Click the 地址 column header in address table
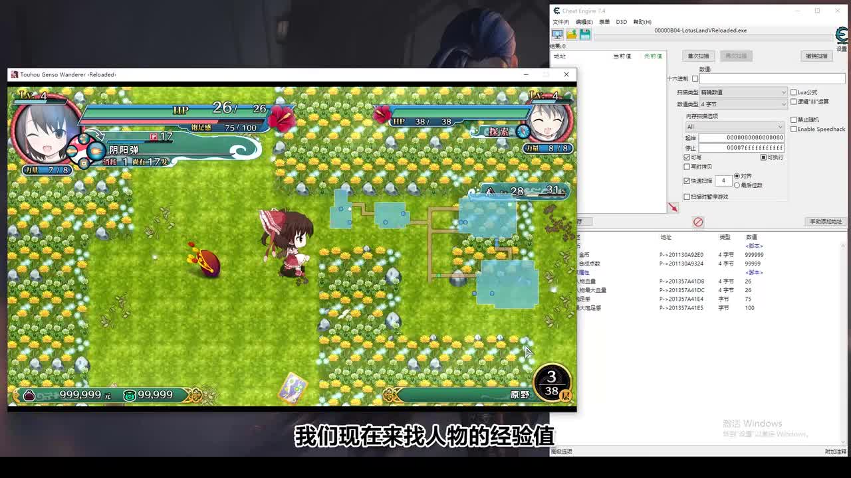 666,237
